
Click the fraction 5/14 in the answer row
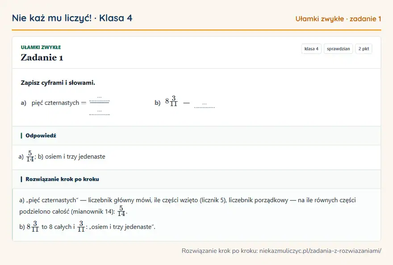(x=30, y=156)
